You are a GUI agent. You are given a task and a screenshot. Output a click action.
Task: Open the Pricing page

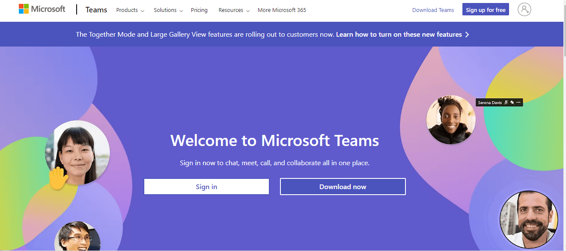[199, 10]
